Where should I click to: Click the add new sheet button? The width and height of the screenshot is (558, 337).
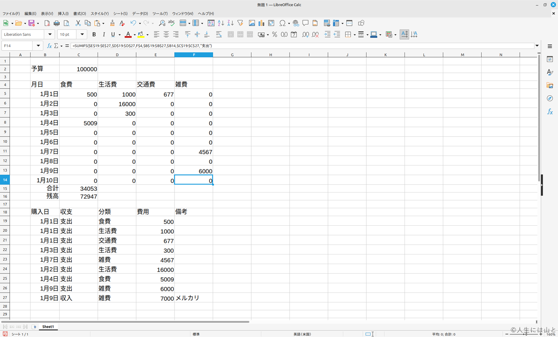coord(34,327)
